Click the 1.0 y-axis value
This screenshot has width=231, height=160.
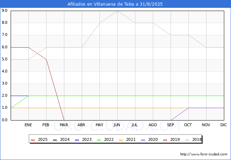(x=5, y=108)
